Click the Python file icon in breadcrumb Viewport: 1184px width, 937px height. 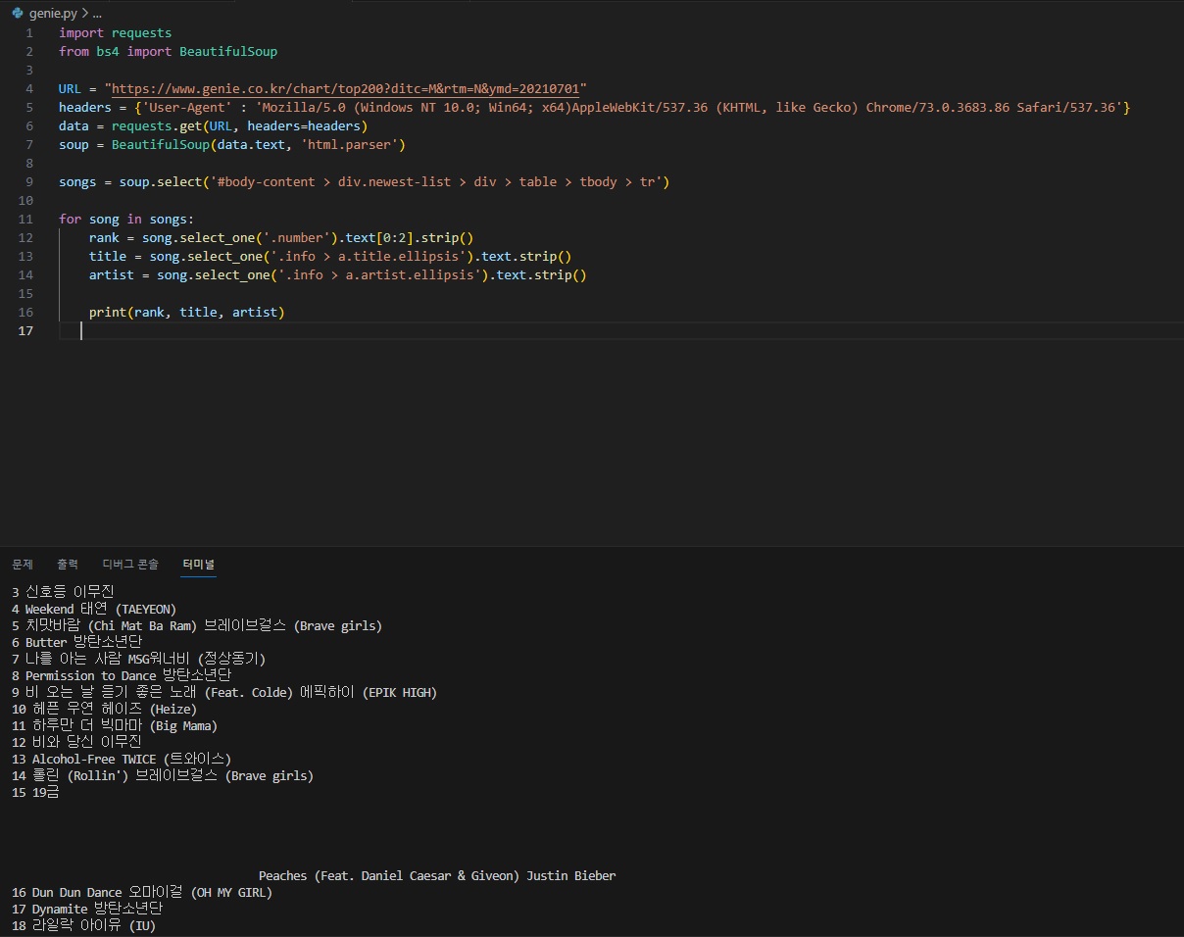pyautogui.click(x=17, y=13)
